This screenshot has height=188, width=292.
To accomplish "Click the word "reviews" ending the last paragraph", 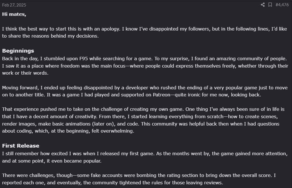I will (214, 183).
